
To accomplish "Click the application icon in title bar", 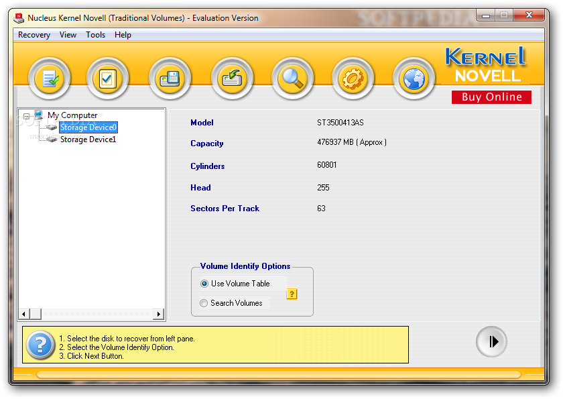I will (x=19, y=17).
